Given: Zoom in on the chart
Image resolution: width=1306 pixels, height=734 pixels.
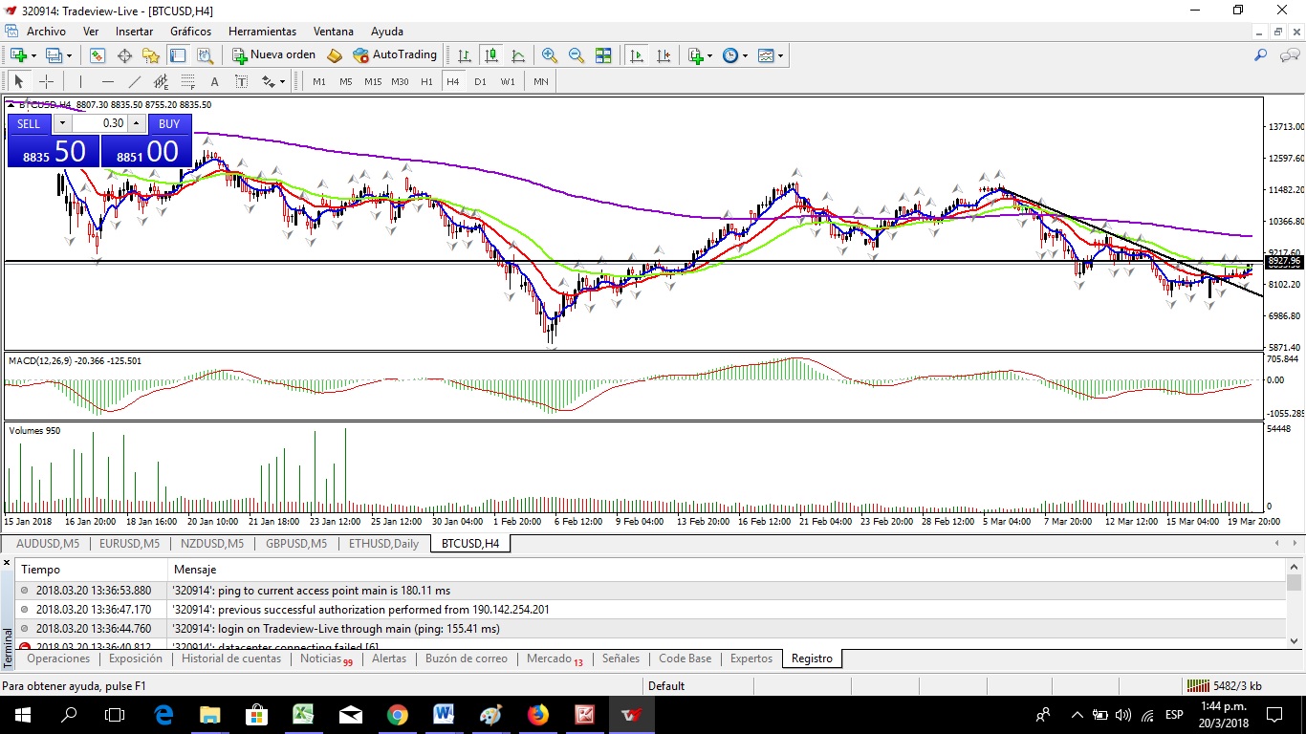Looking at the screenshot, I should coord(550,55).
